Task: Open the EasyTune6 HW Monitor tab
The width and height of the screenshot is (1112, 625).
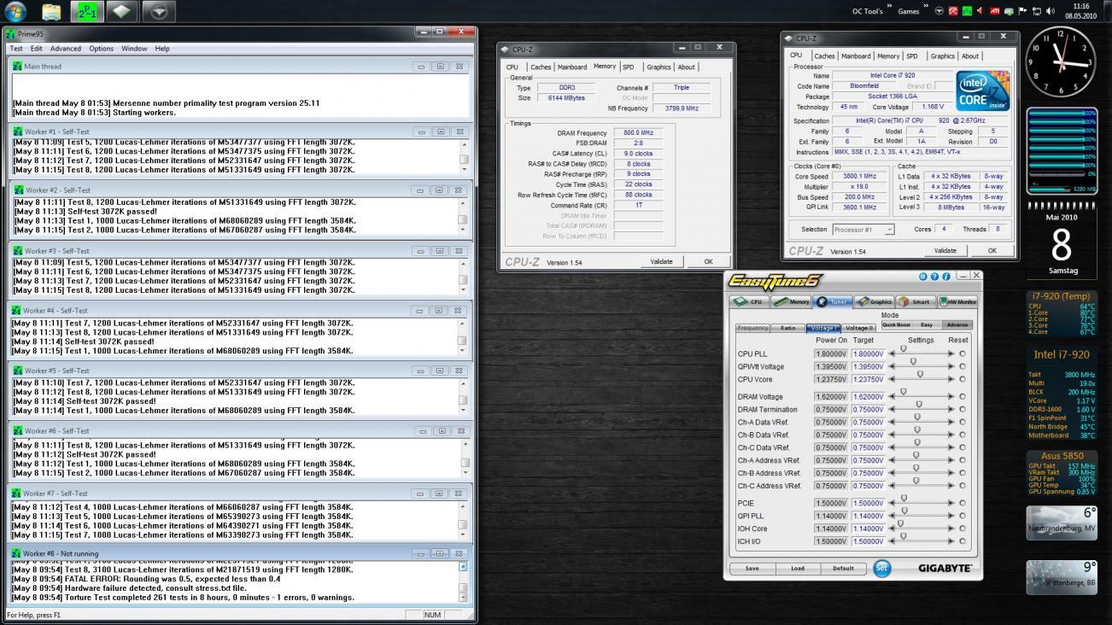Action: (x=957, y=301)
